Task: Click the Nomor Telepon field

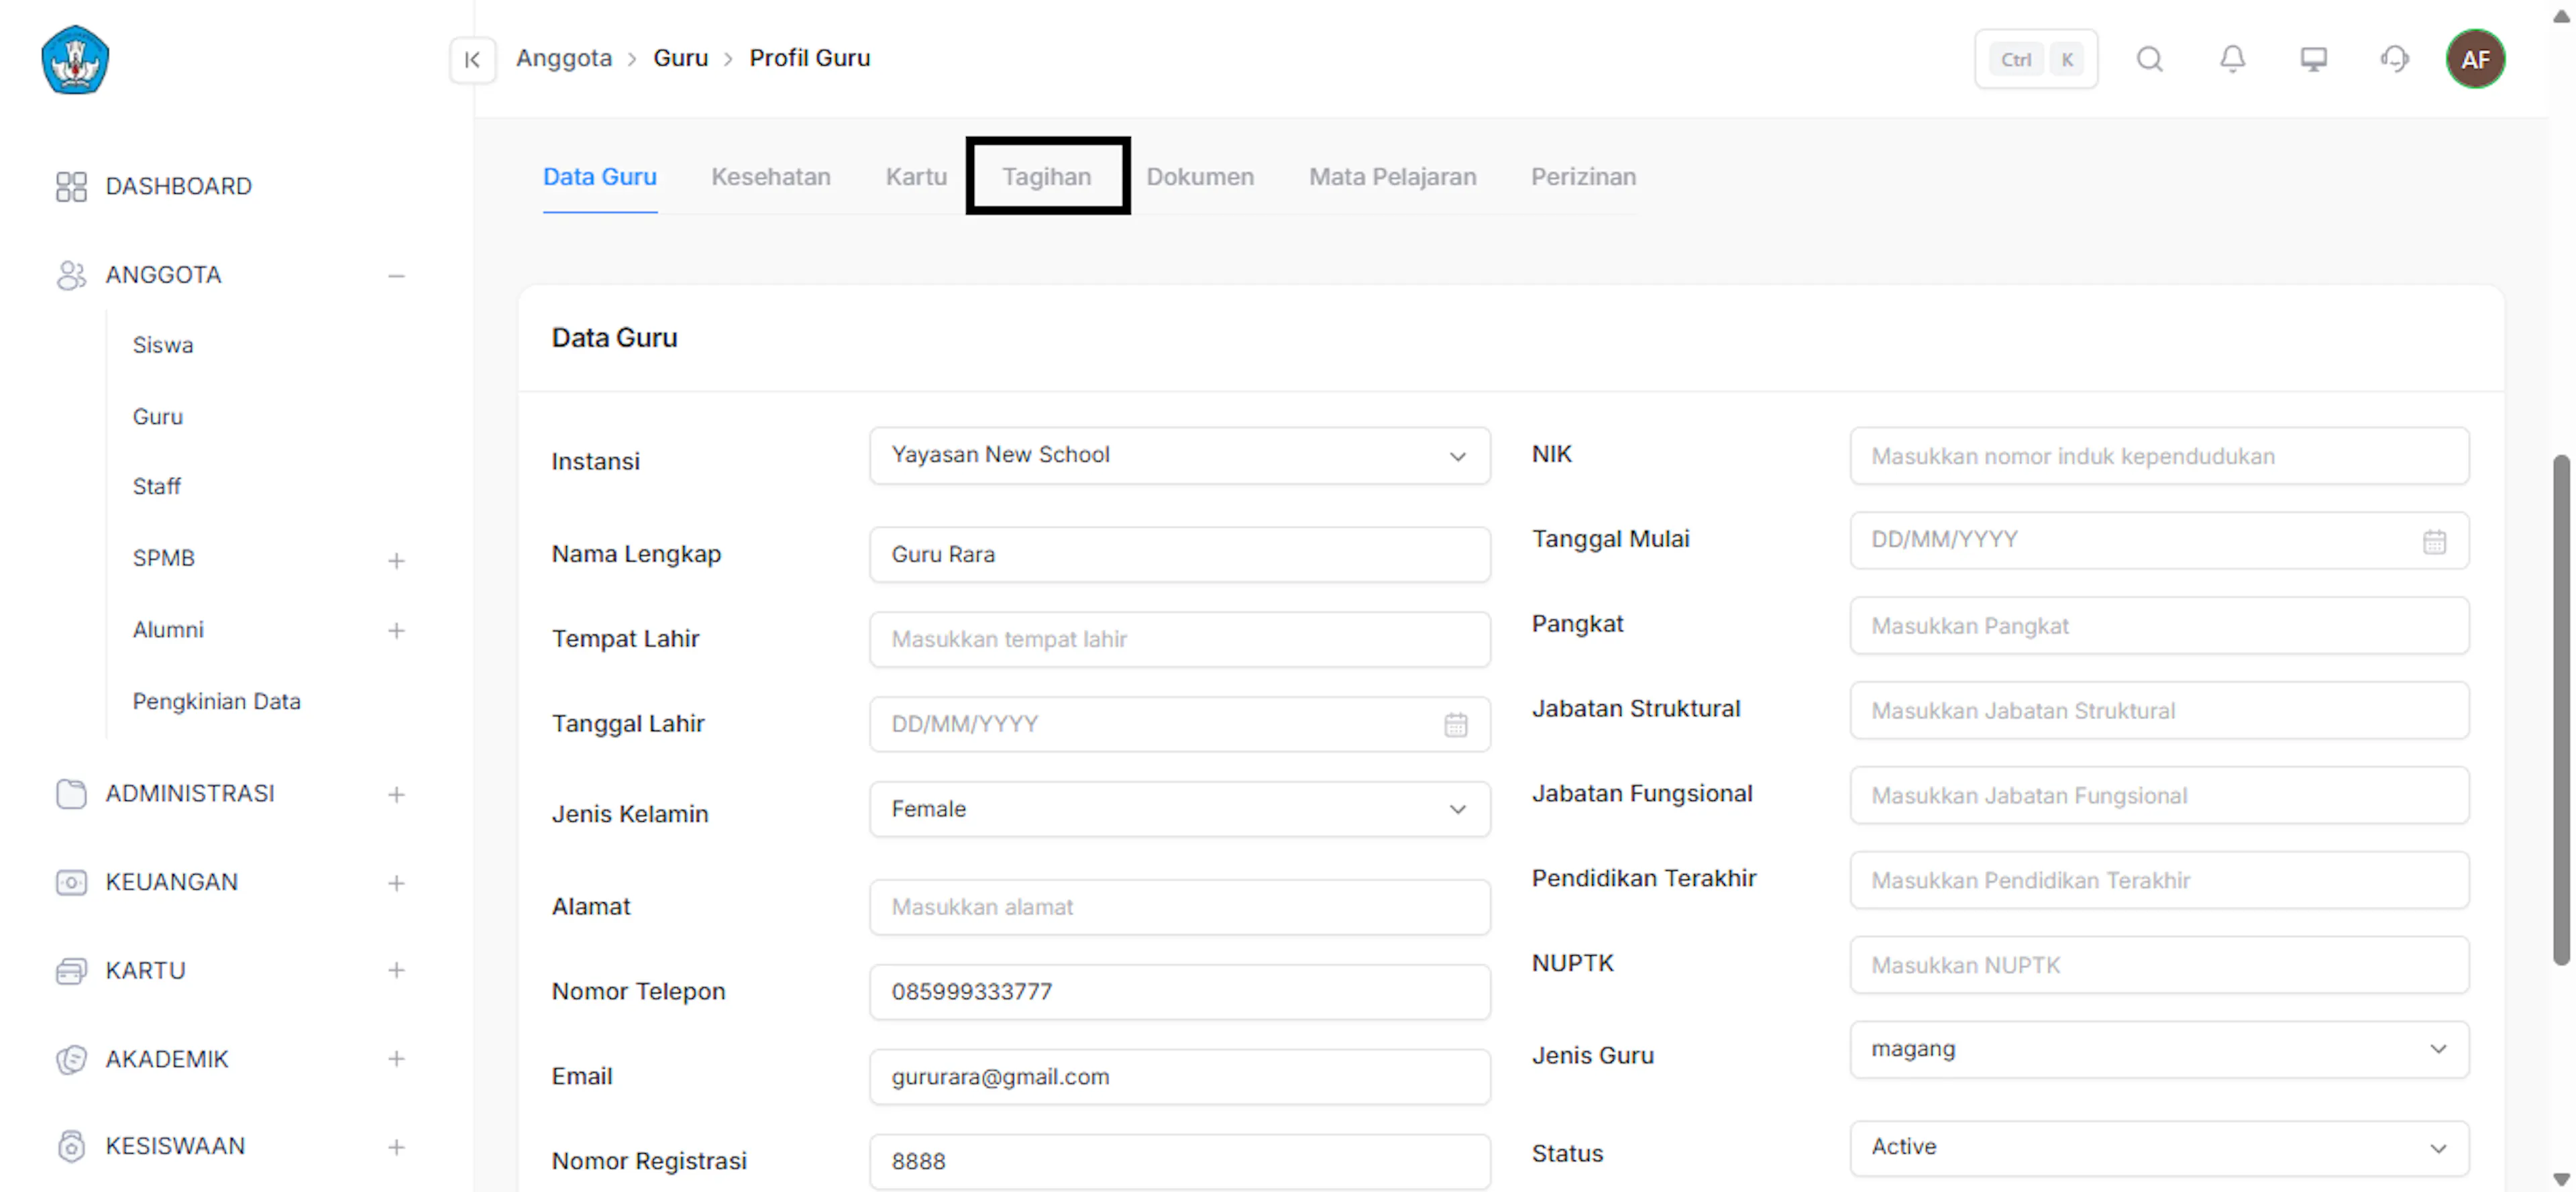Action: (1179, 992)
